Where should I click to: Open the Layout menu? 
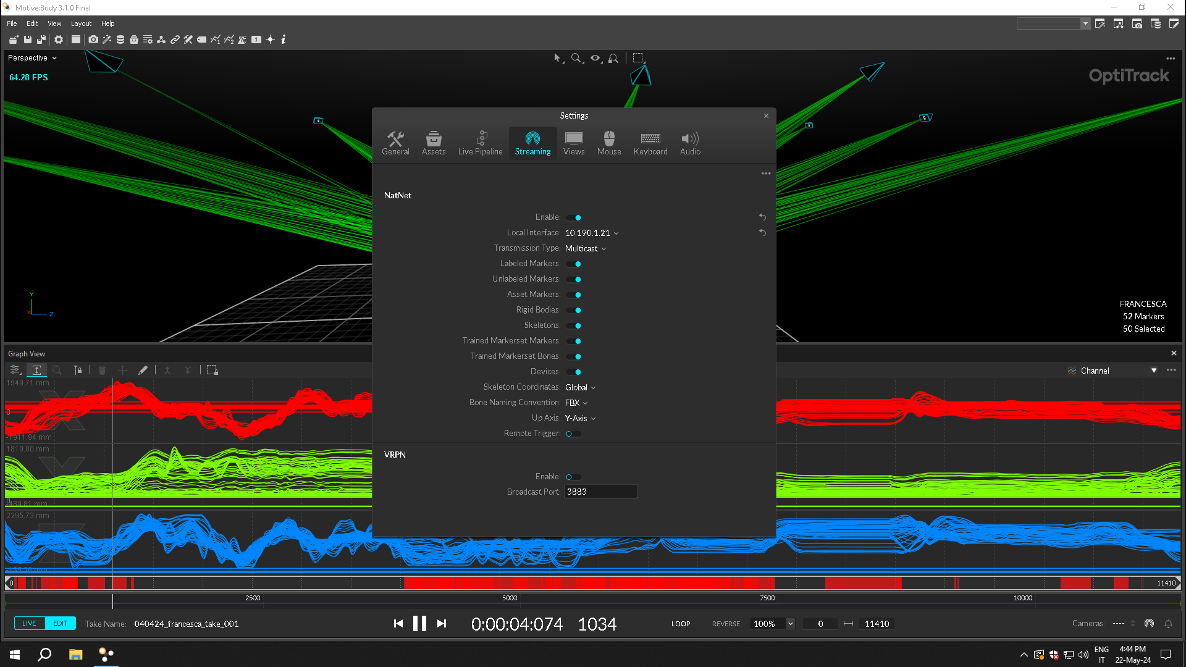(x=81, y=23)
